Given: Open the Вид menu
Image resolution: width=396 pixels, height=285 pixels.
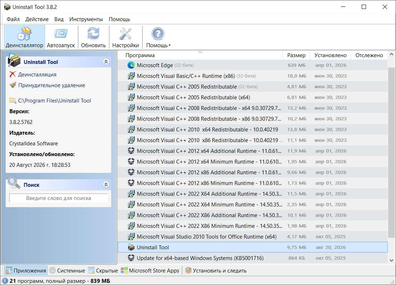Looking at the screenshot, I should click(59, 19).
